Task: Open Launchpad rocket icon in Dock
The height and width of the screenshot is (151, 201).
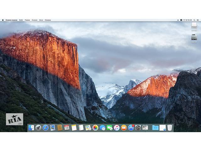Action: click(x=38, y=128)
